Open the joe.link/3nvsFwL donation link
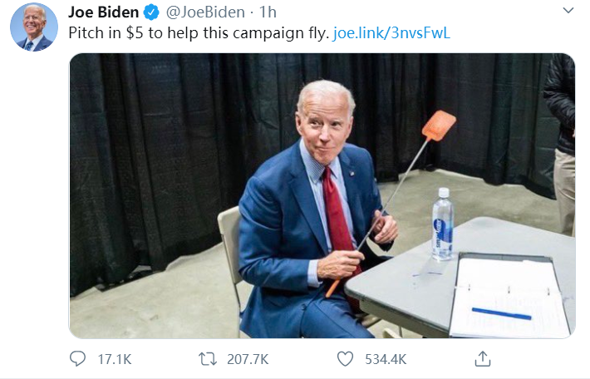The image size is (590, 379). [392, 34]
